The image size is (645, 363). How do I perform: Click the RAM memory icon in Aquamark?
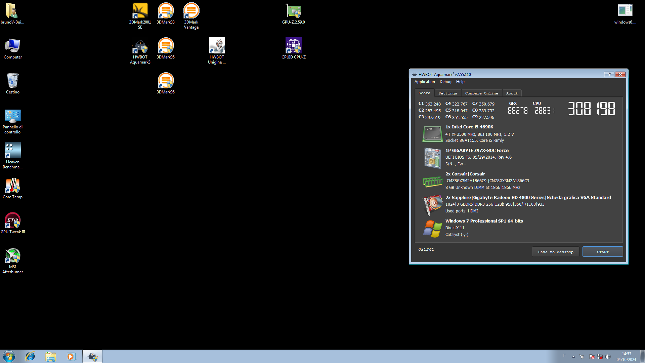(432, 182)
